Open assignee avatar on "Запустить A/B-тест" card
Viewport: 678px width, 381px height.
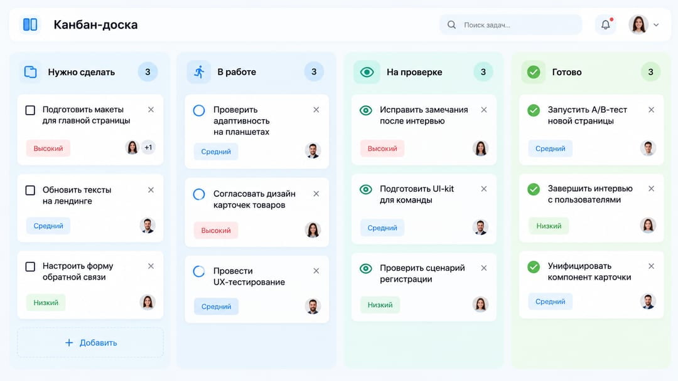coord(648,148)
